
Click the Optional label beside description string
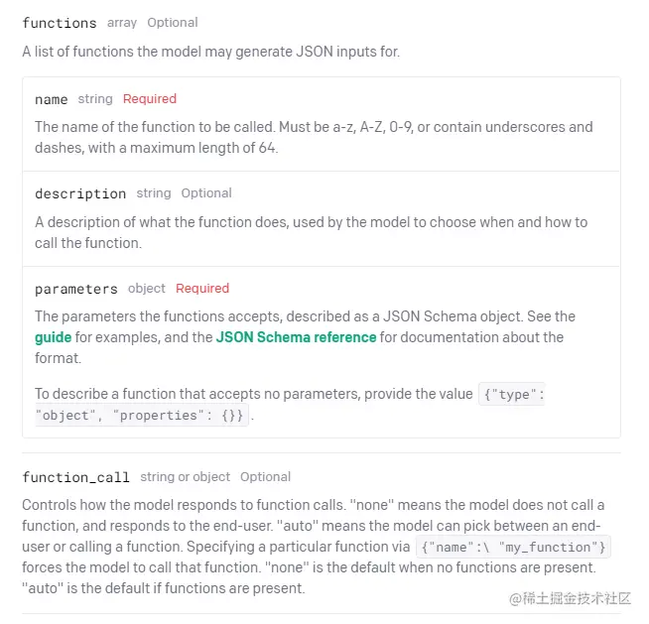coord(206,193)
